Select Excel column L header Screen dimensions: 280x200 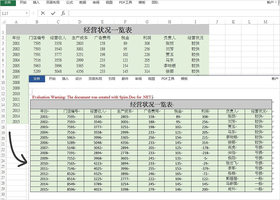[249, 22]
